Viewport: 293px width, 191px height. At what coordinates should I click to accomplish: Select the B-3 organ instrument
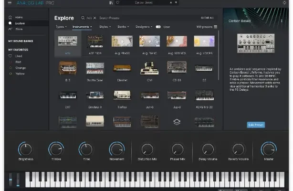(67, 70)
